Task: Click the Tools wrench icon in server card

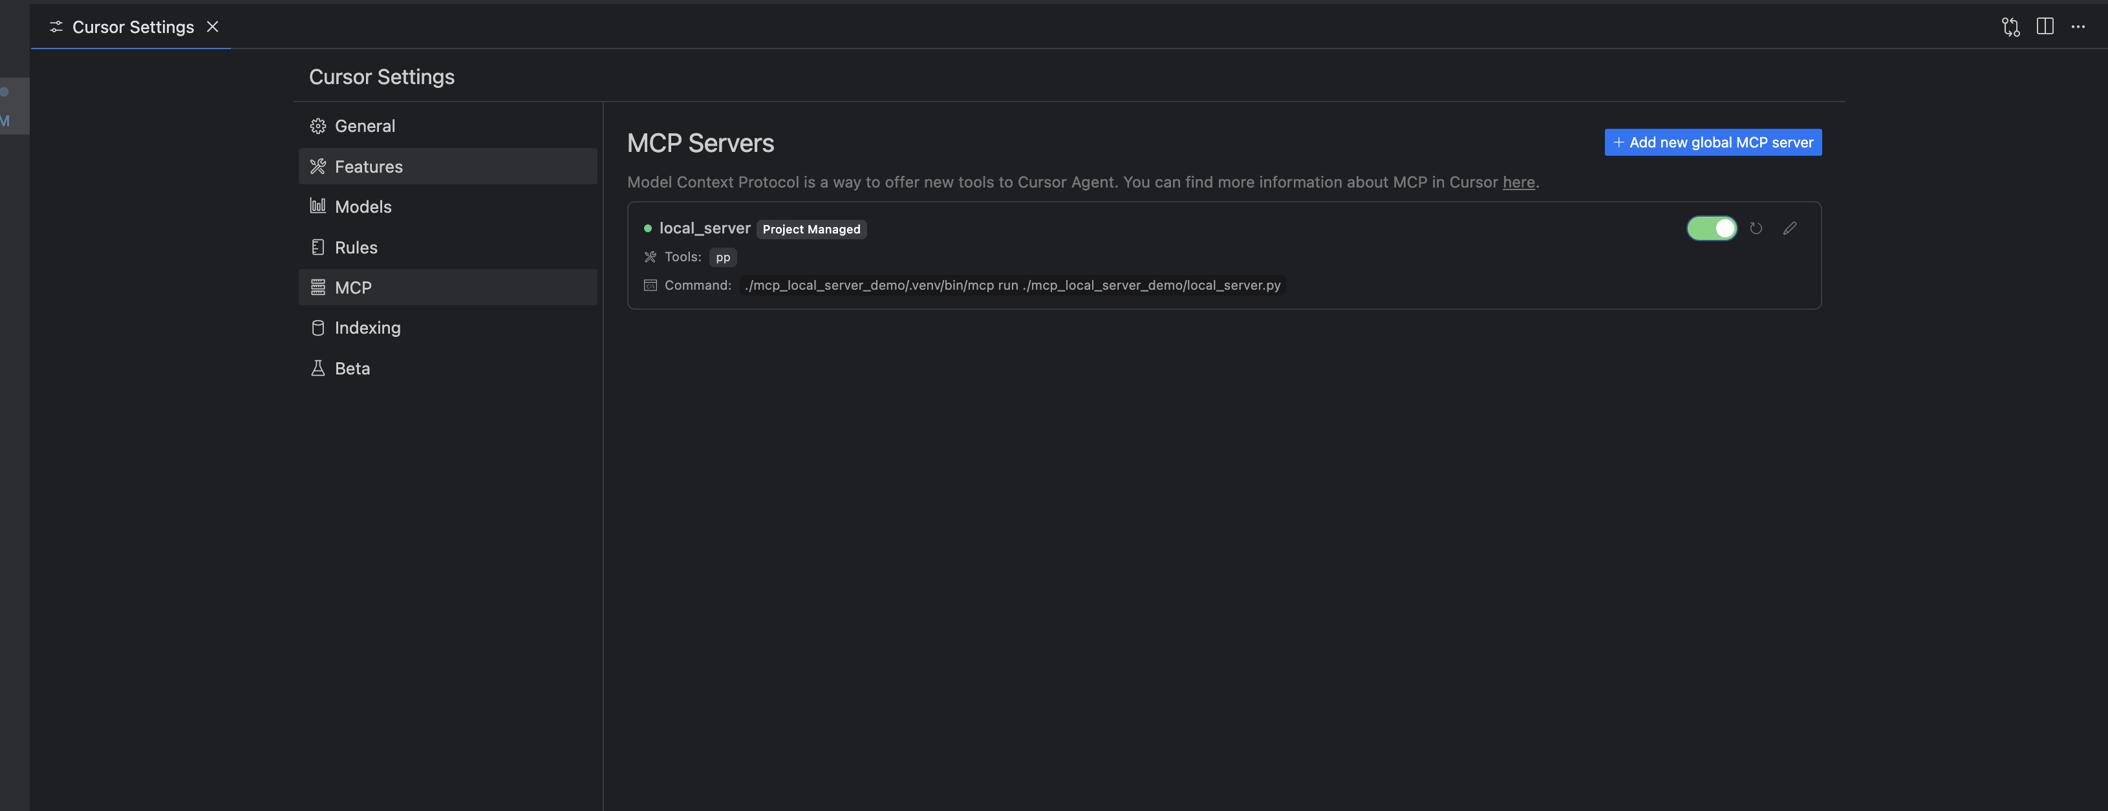Action: [650, 257]
